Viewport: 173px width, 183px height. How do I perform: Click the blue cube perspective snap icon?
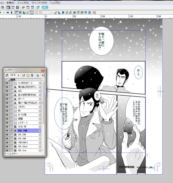click(x=63, y=12)
